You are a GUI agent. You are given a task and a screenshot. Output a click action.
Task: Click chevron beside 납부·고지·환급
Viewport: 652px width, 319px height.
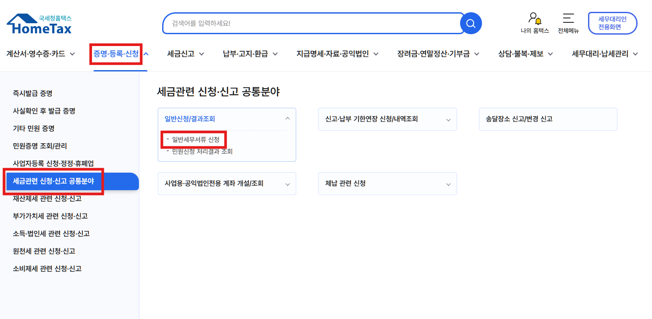[275, 54]
